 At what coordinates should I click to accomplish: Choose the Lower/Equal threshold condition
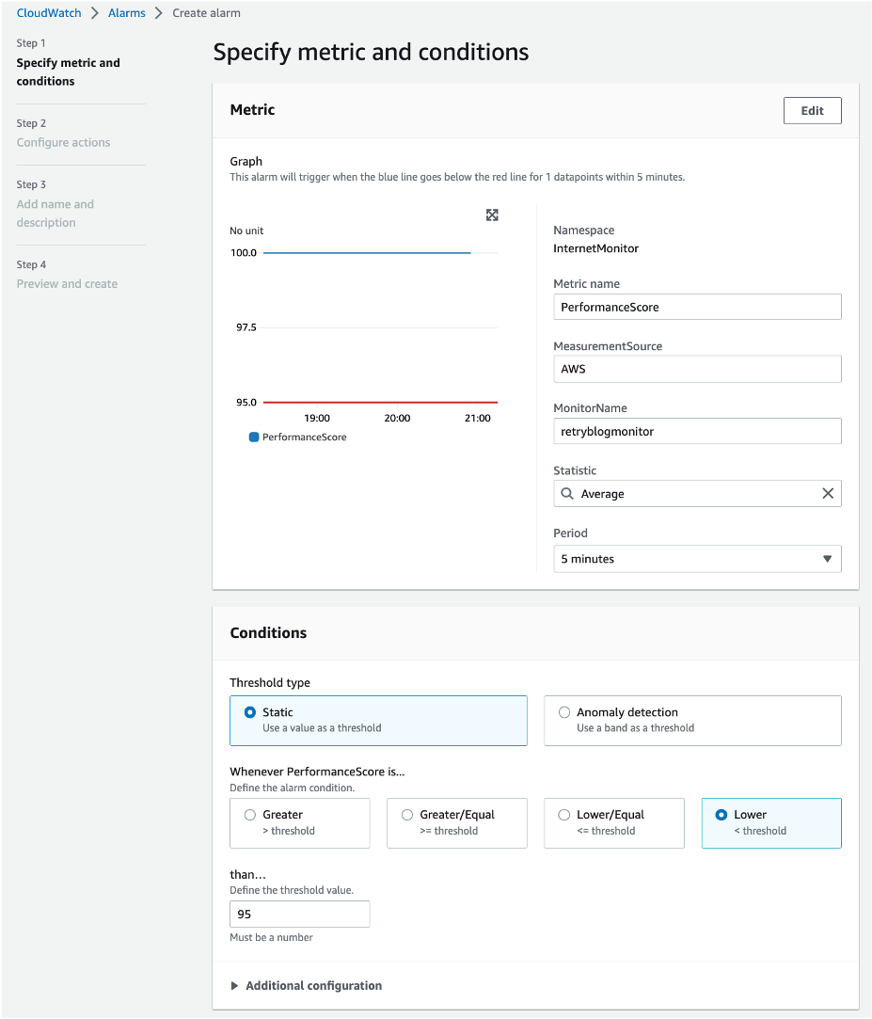[564, 815]
